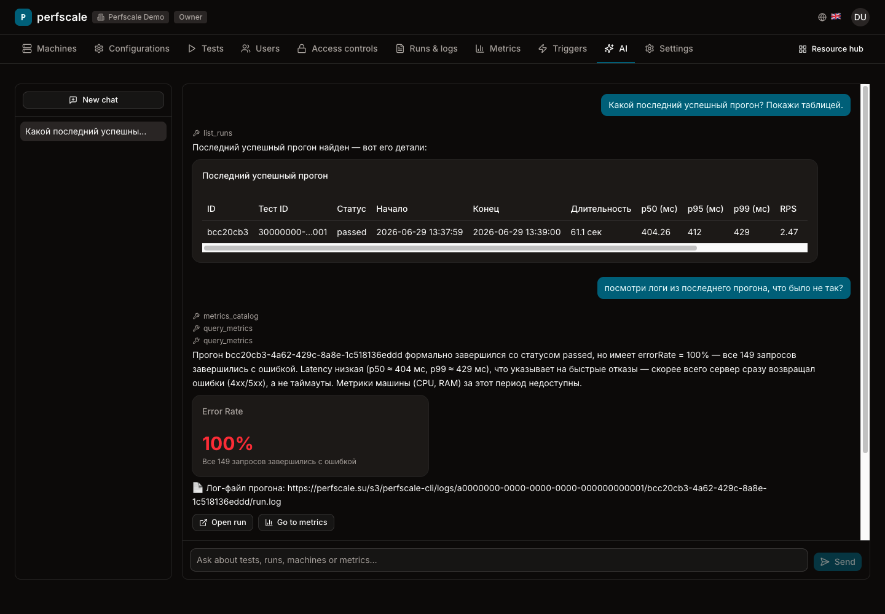Click the Runs & logs document icon
The height and width of the screenshot is (614, 885).
400,49
